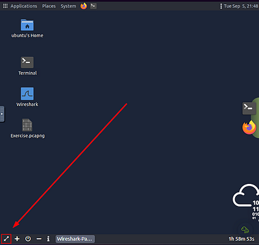Click the 1h 58m 53s remaining timer

coord(241,239)
